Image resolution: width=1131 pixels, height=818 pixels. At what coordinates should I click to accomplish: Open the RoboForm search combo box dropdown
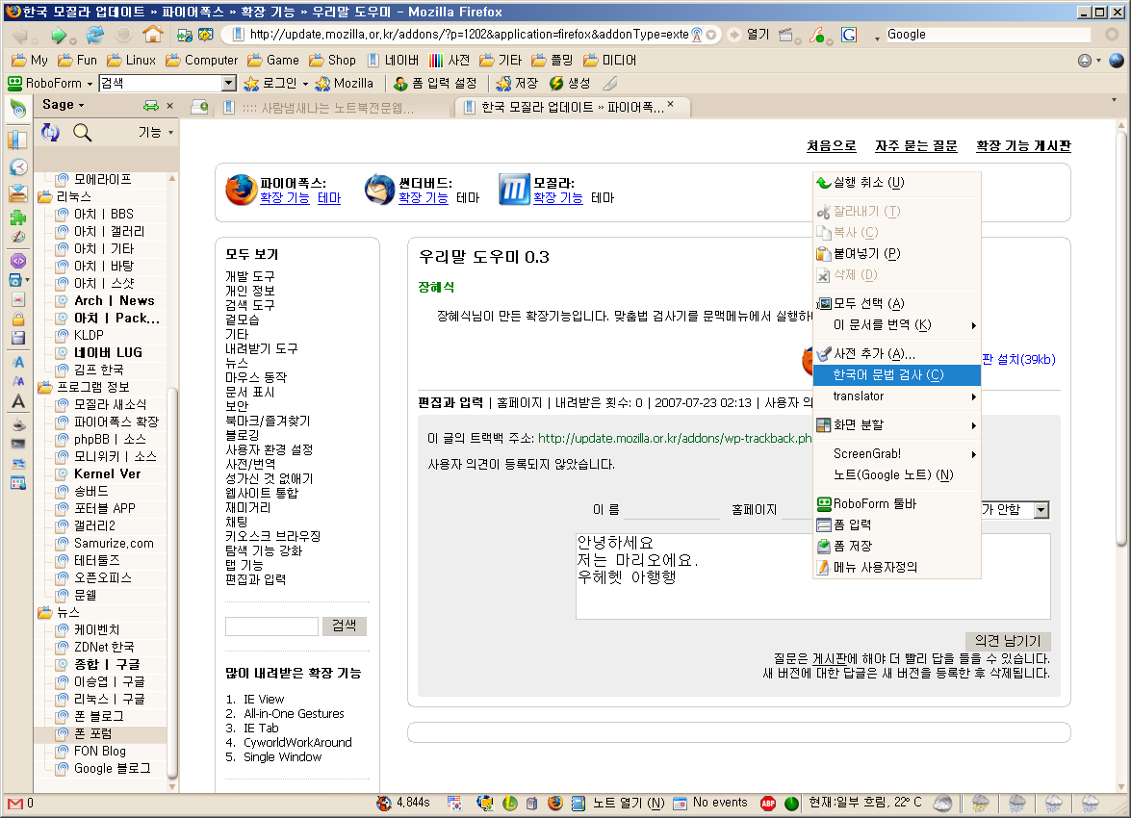tap(229, 83)
